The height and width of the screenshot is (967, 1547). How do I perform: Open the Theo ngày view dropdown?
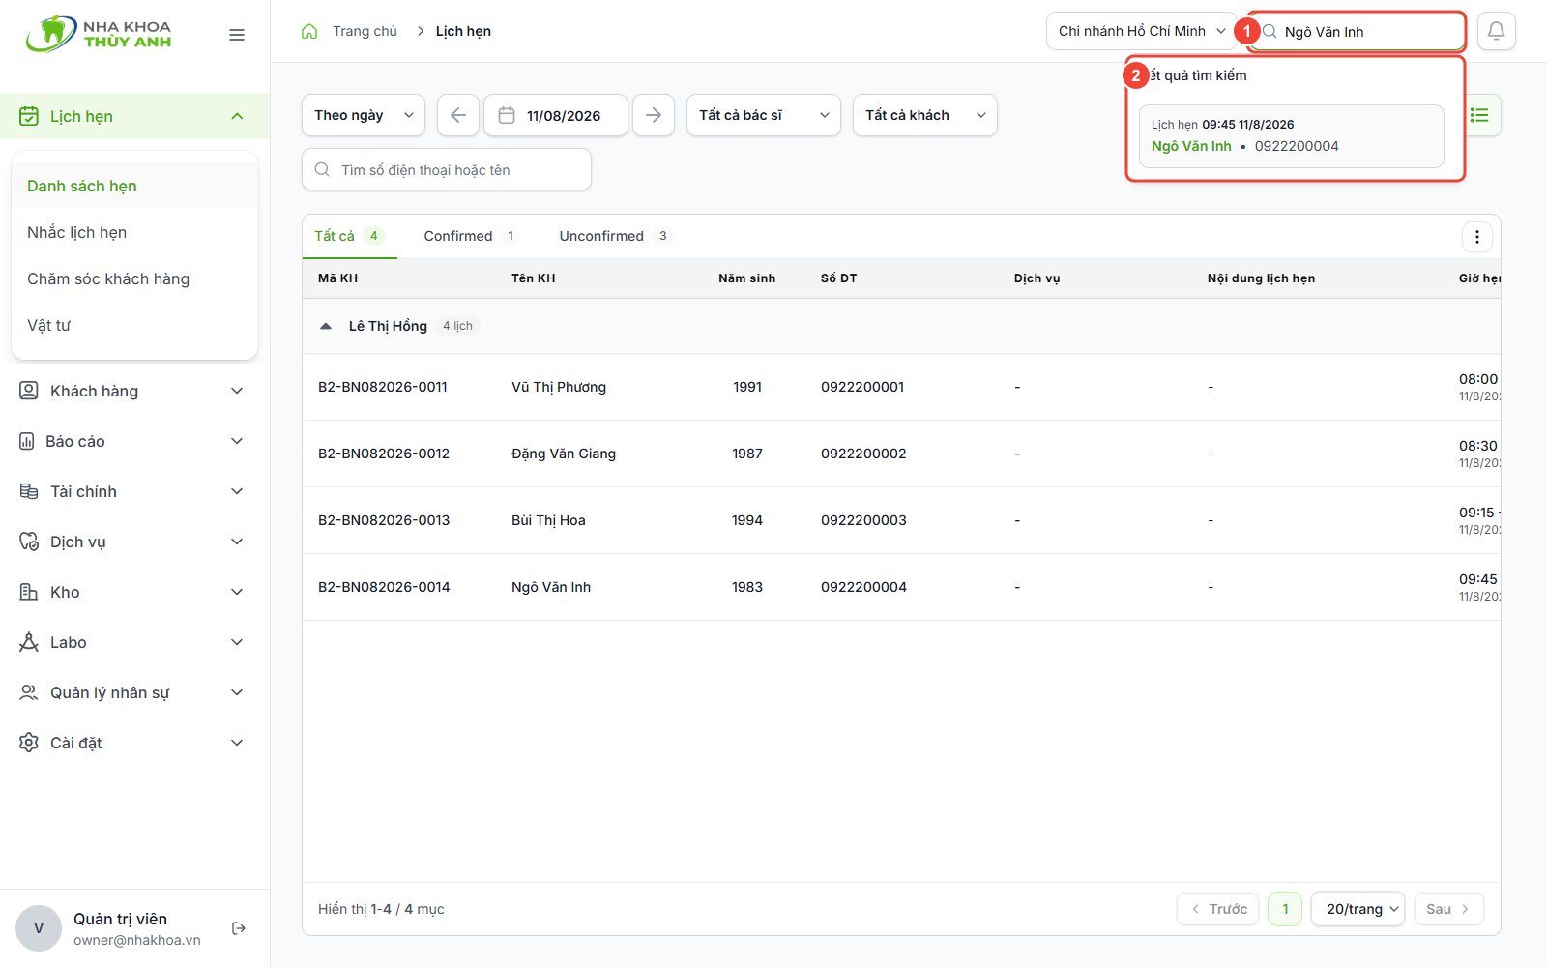pyautogui.click(x=364, y=115)
